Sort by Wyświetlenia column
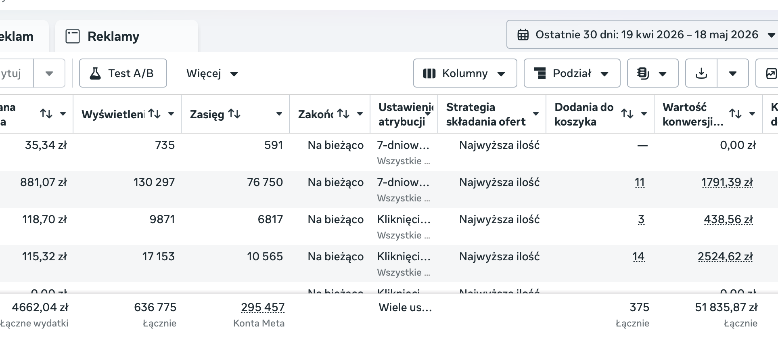778x339 pixels. [x=154, y=114]
